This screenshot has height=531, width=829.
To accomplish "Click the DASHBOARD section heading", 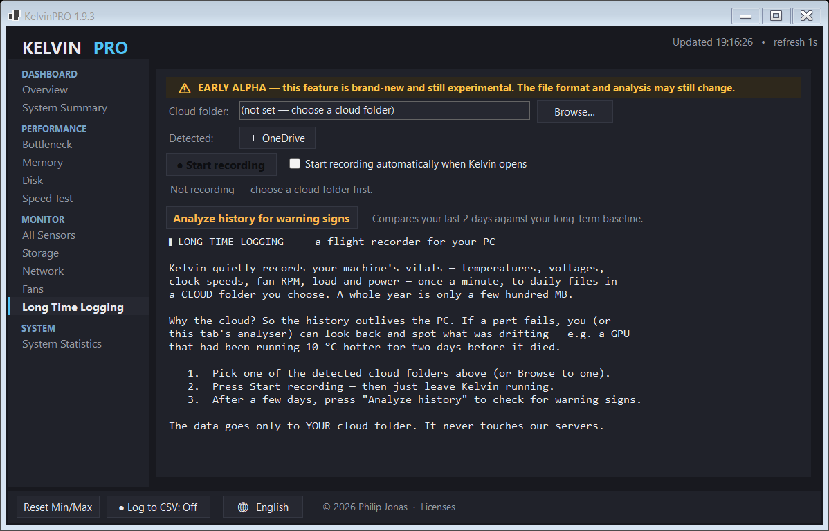I will click(50, 74).
